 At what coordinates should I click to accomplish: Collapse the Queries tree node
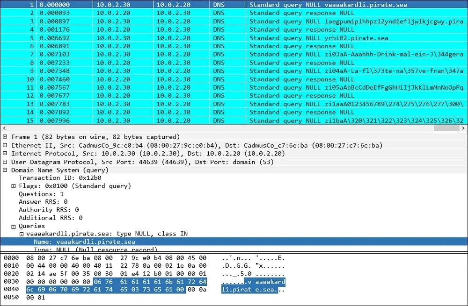pyautogui.click(x=14, y=227)
